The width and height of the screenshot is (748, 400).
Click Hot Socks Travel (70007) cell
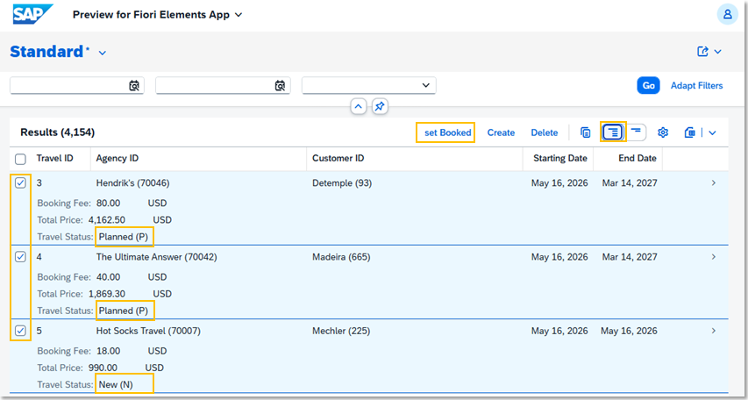(148, 332)
